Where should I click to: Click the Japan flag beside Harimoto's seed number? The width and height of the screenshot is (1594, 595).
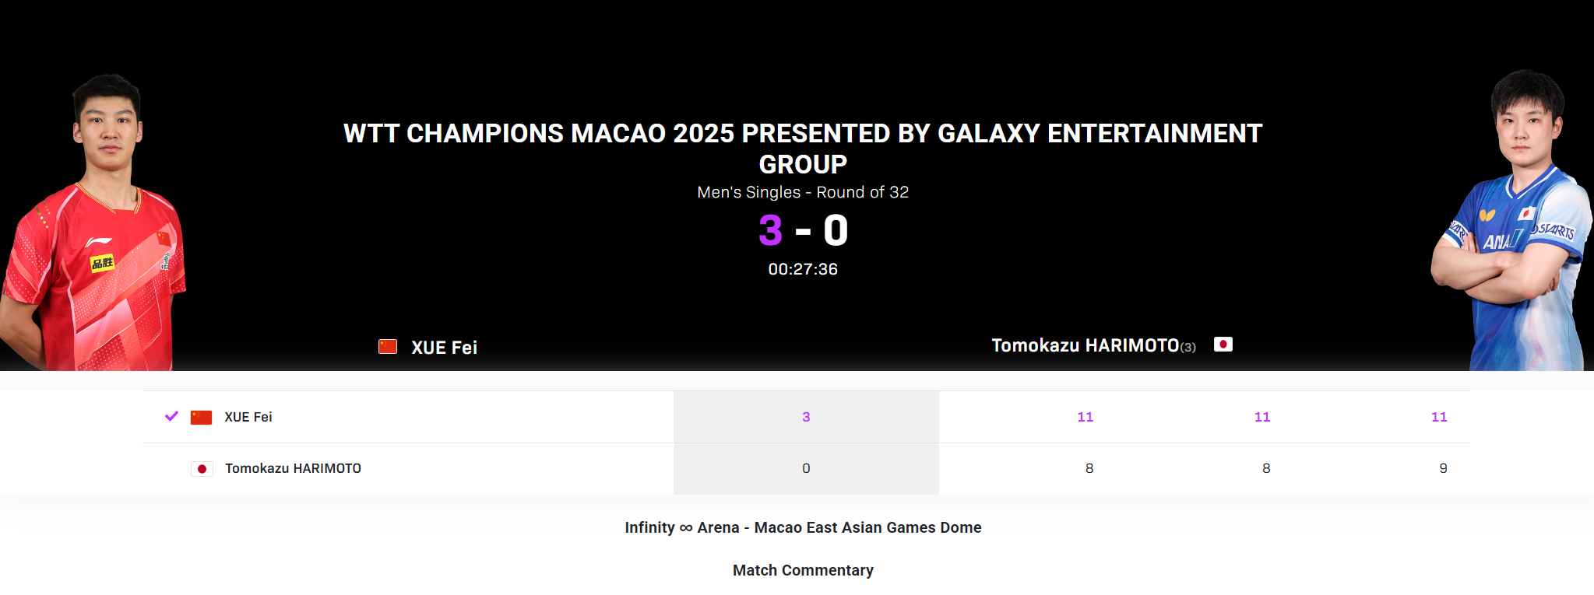pyautogui.click(x=1223, y=345)
